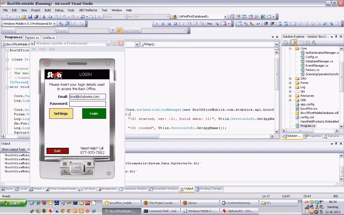Expand the Resources folder node

pos(290,96)
